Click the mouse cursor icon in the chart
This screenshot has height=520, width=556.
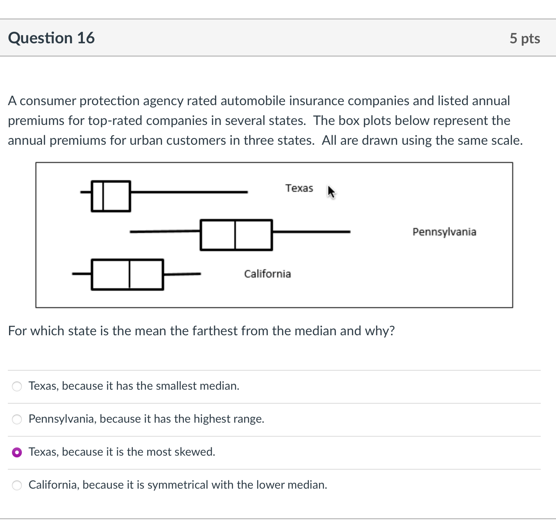[x=331, y=192]
